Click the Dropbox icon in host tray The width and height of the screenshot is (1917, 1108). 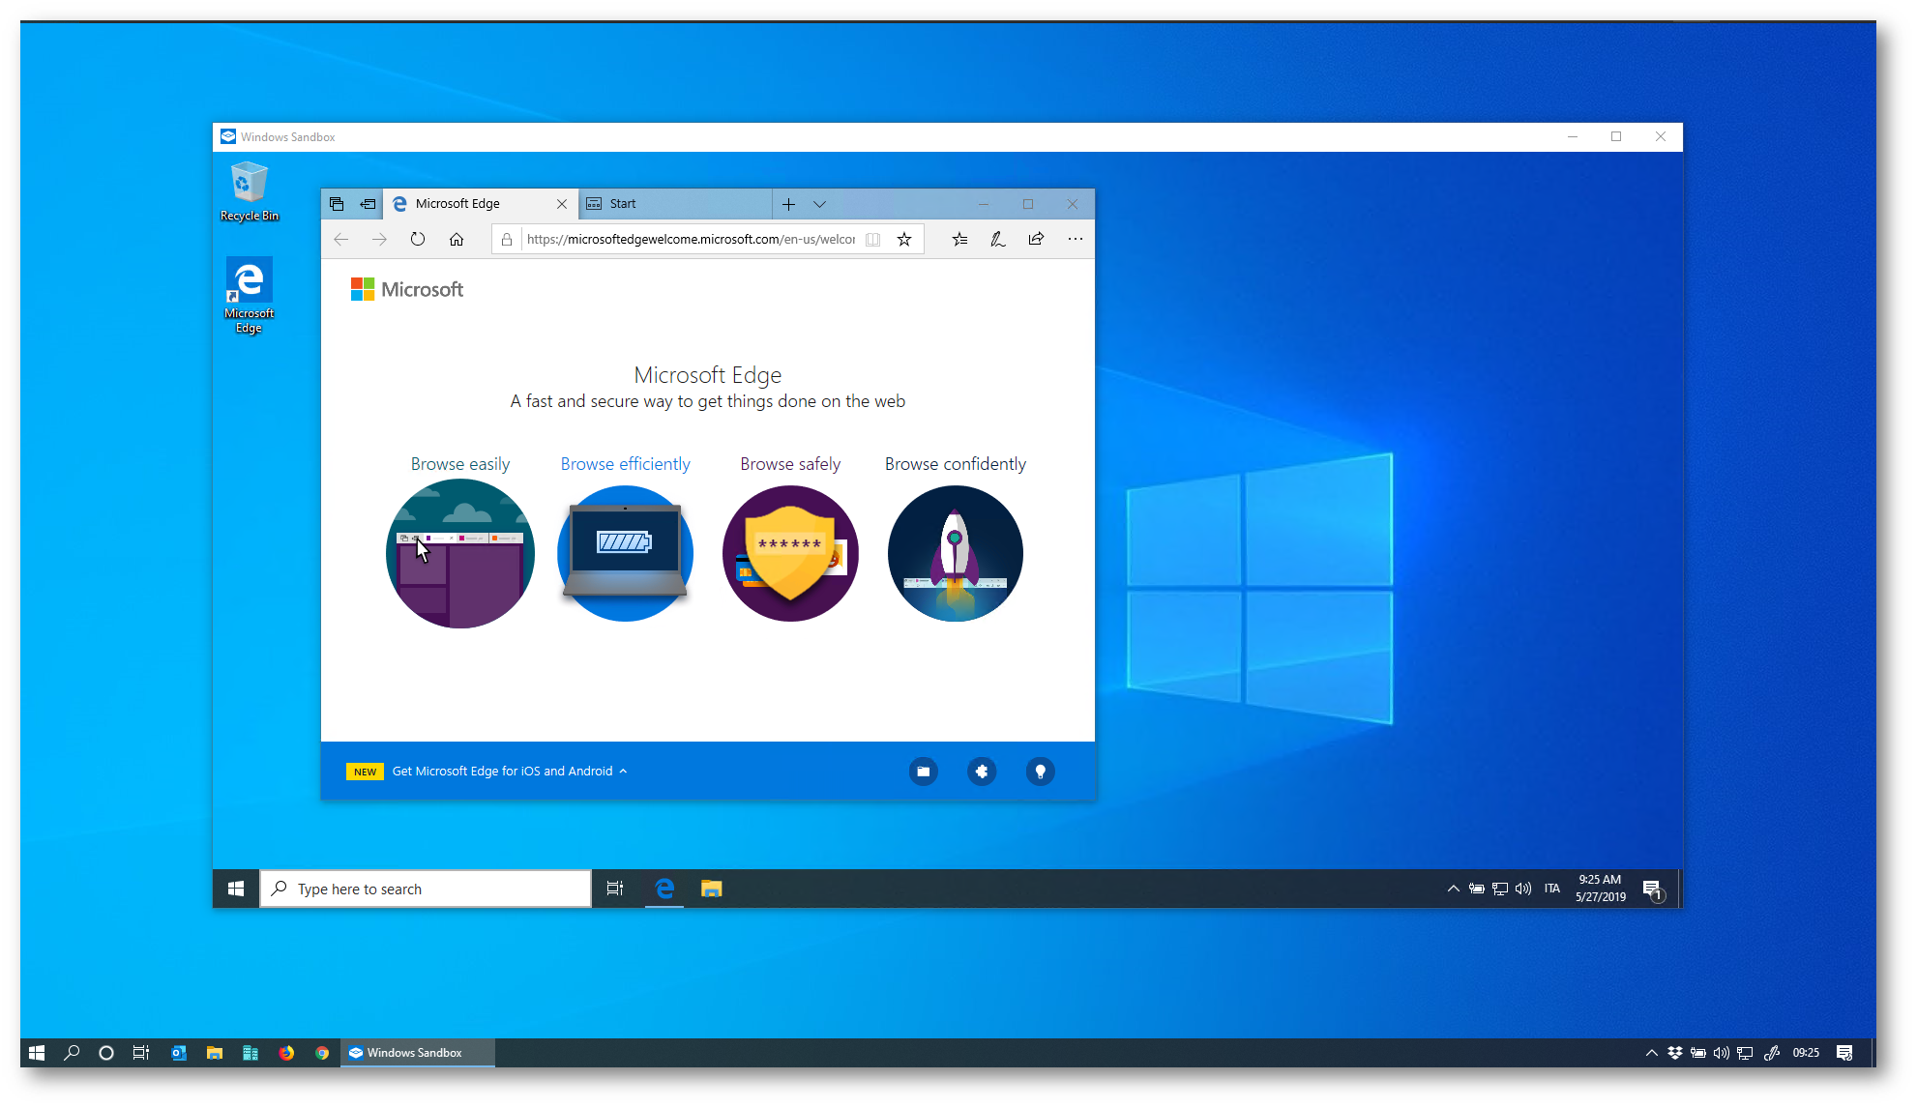click(x=1675, y=1053)
